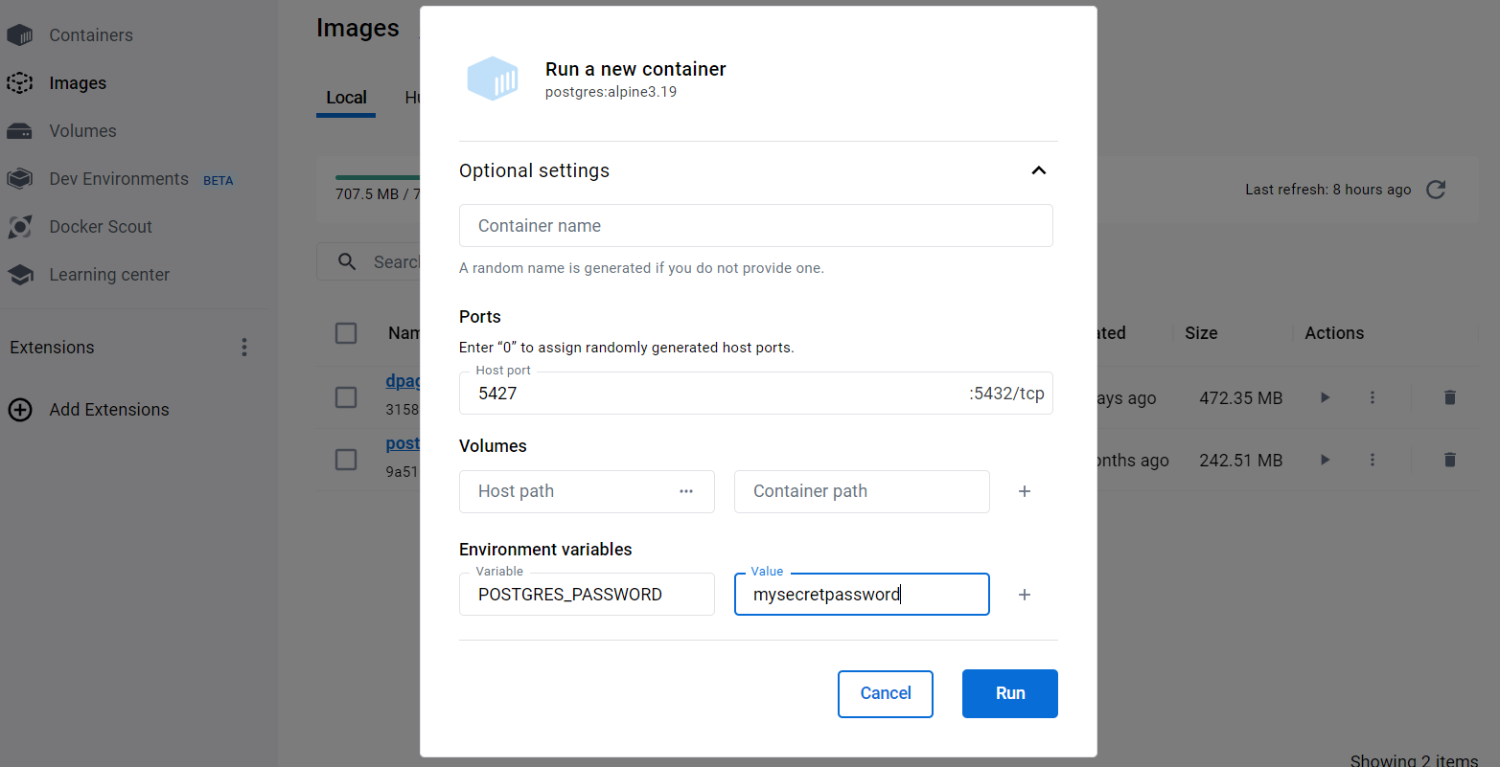Screen dimensions: 1500x767
Task: Click the Actions column header
Action: tap(1334, 333)
